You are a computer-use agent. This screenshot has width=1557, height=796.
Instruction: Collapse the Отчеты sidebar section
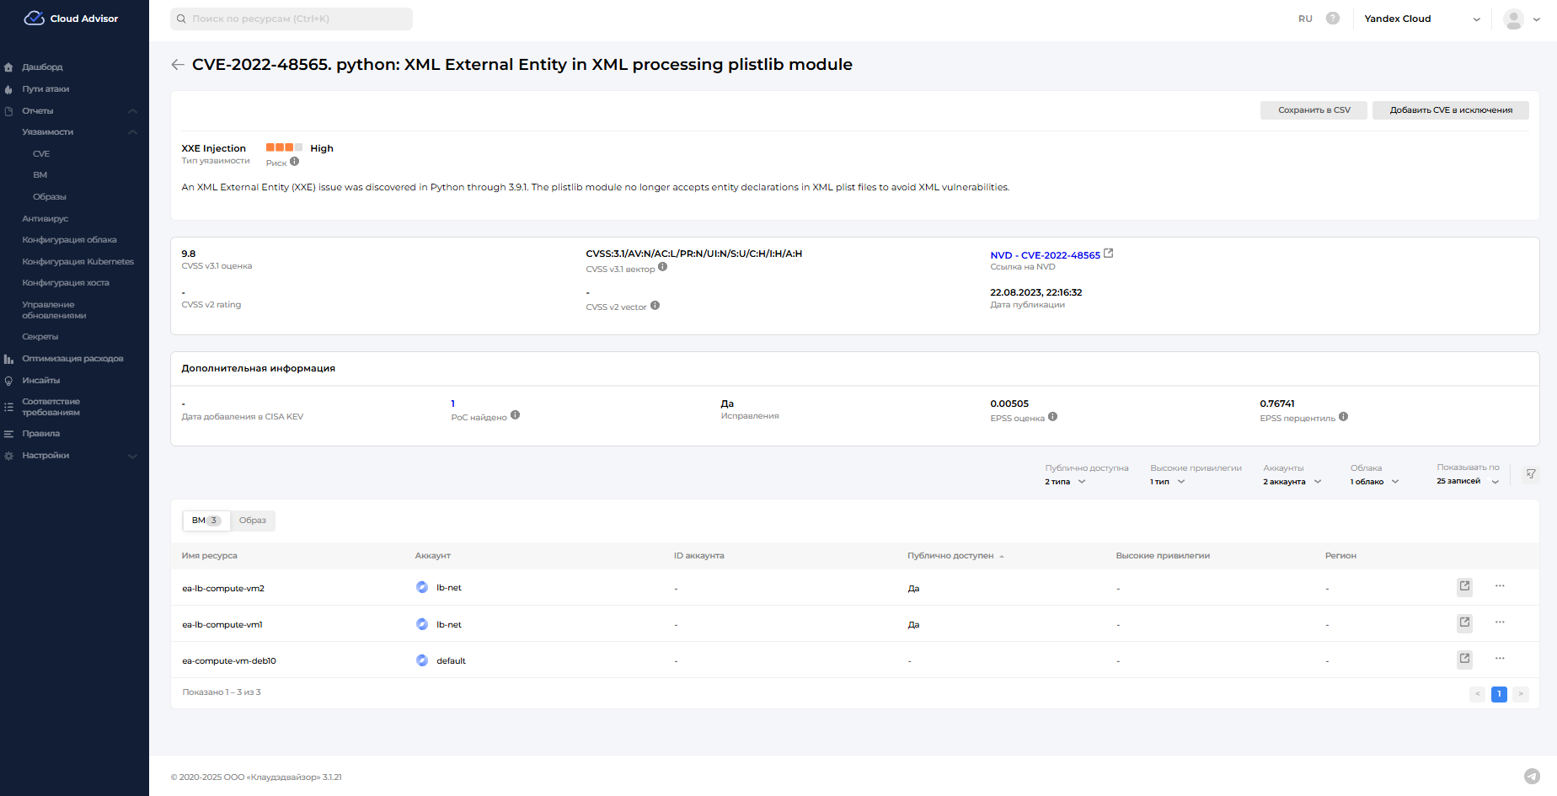(132, 111)
